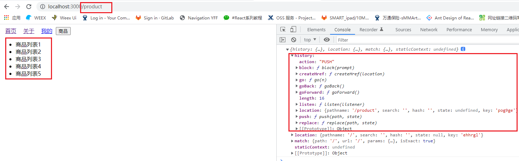Expand the goForward function entry
Viewport: 519px width, 161px height.
(297, 92)
